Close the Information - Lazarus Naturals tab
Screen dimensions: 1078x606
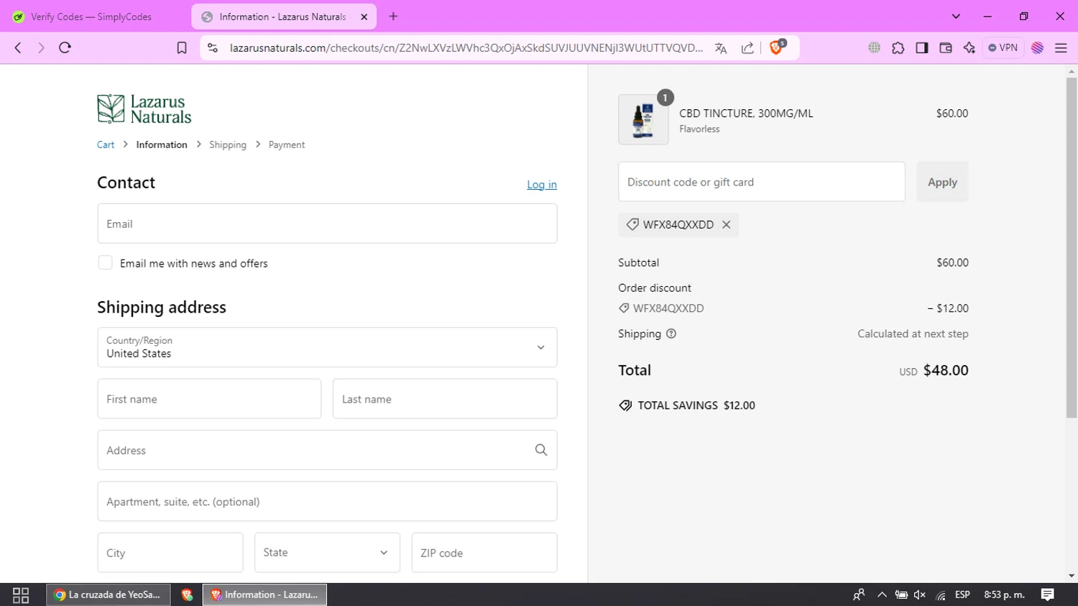(x=364, y=17)
